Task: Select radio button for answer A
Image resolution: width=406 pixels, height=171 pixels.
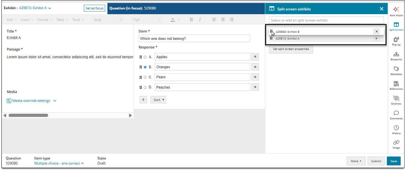Action: 145,57
